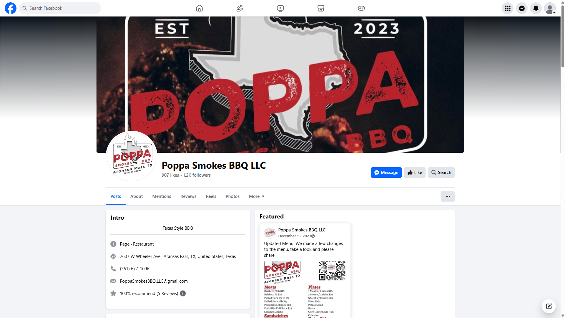Screen dimensions: 565x318
Task: Expand the More tab dropdown
Action: point(257,196)
